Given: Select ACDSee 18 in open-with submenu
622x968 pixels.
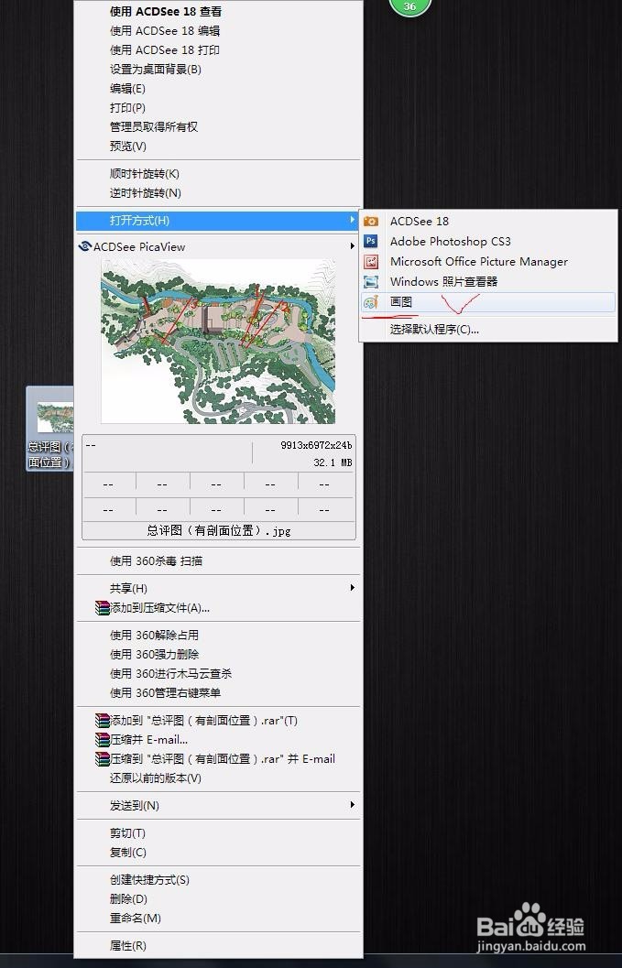Looking at the screenshot, I should pos(420,221).
